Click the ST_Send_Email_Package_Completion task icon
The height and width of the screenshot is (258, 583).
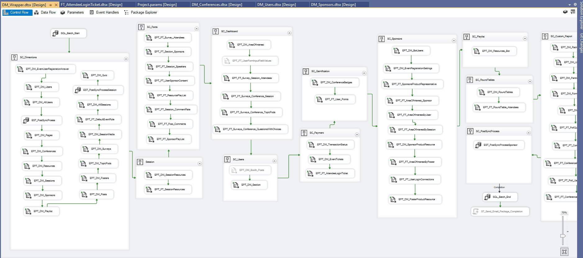475,211
